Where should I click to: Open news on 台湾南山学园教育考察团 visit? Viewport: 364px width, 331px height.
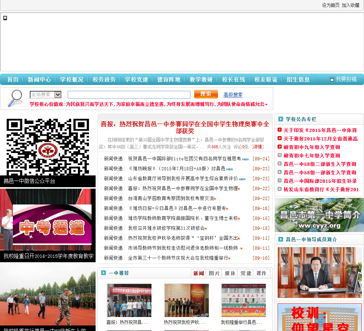click(171, 198)
